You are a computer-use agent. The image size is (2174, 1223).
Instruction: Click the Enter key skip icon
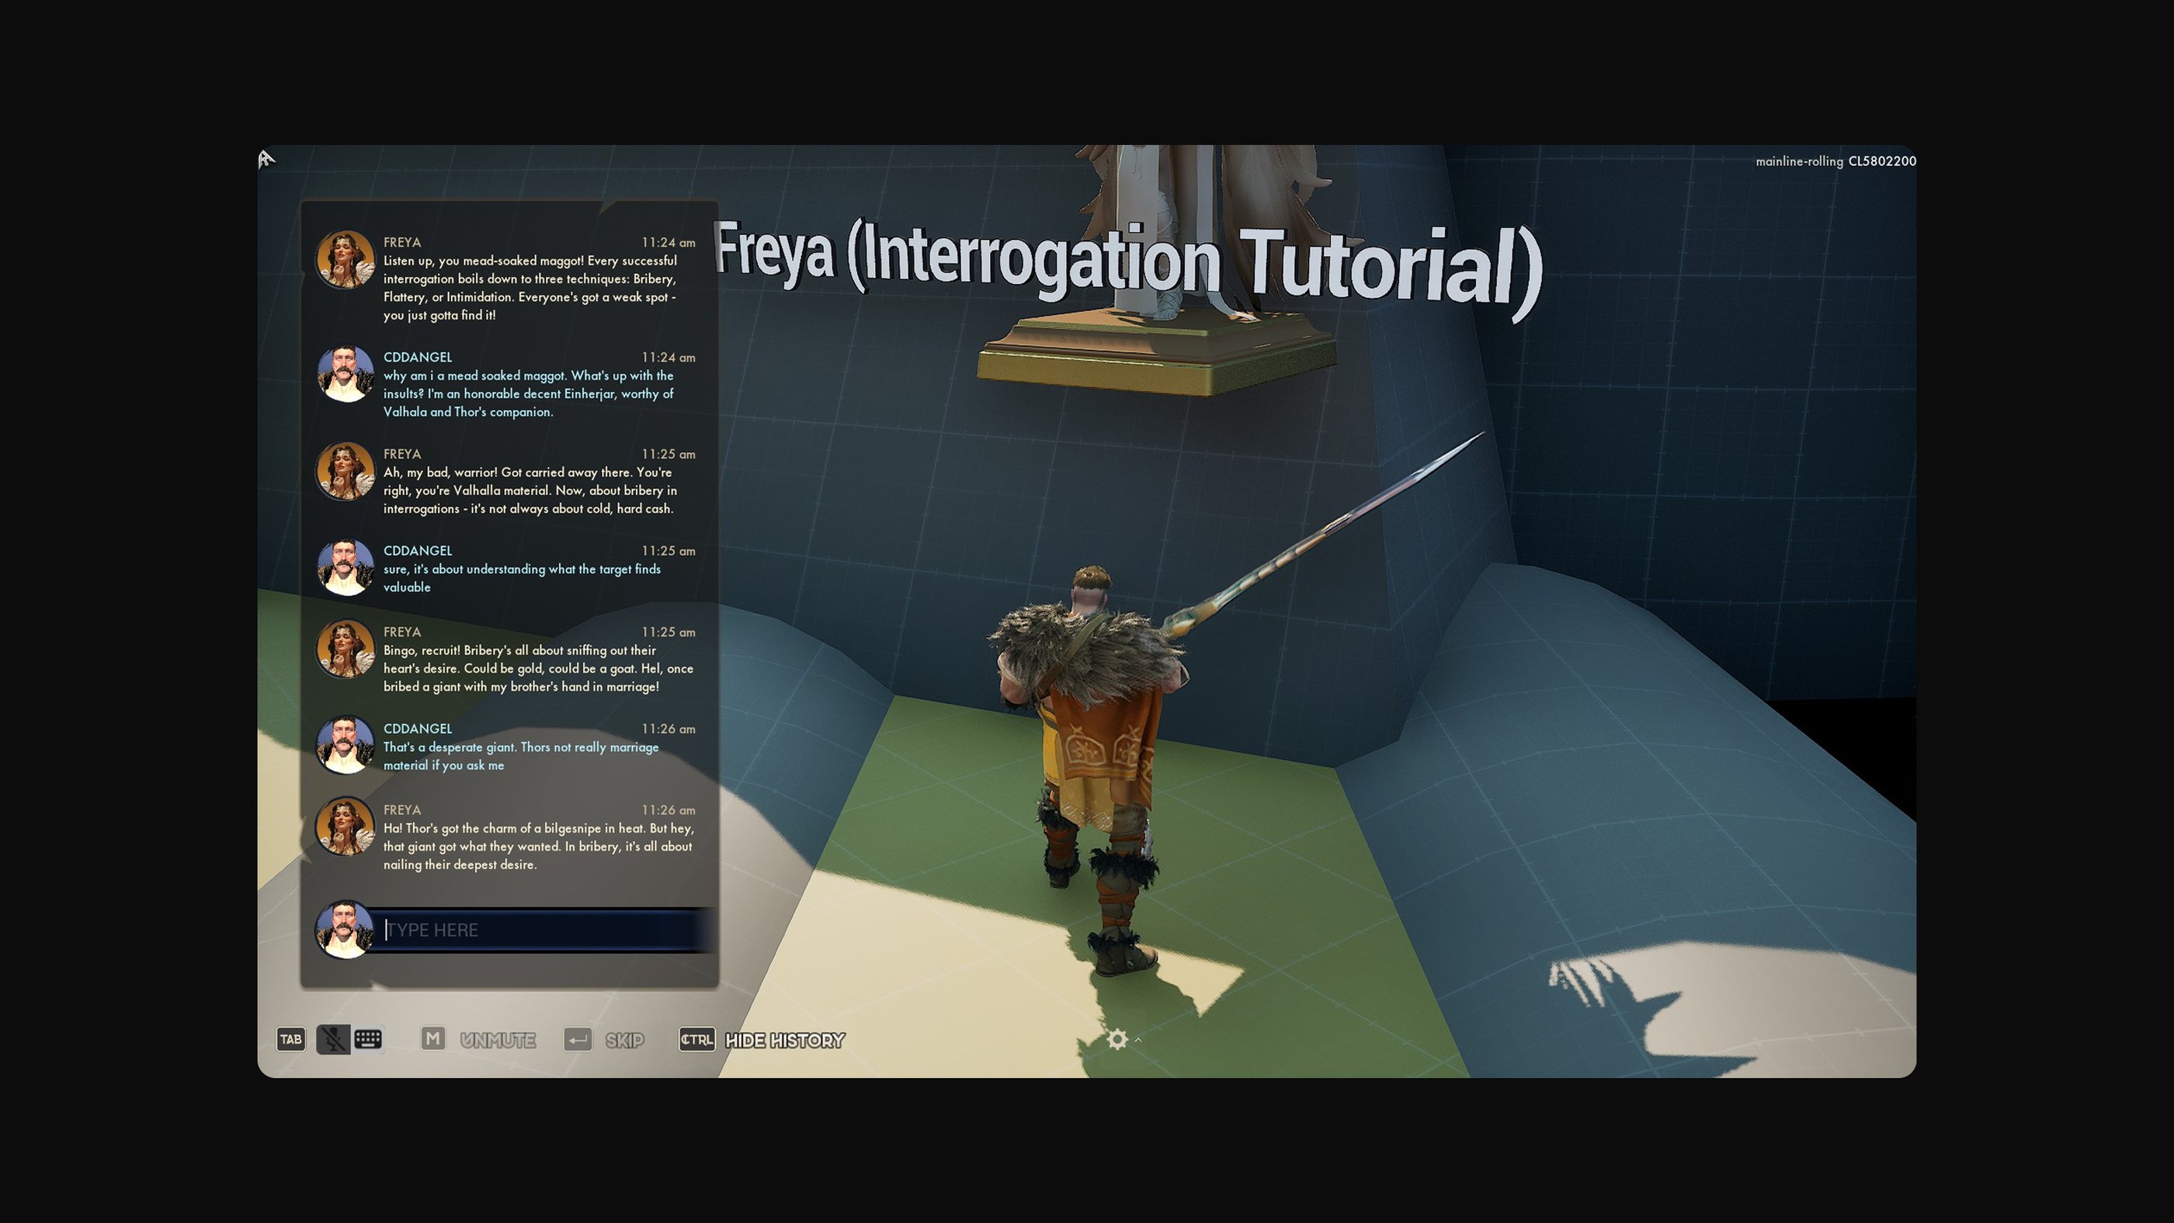pos(578,1039)
